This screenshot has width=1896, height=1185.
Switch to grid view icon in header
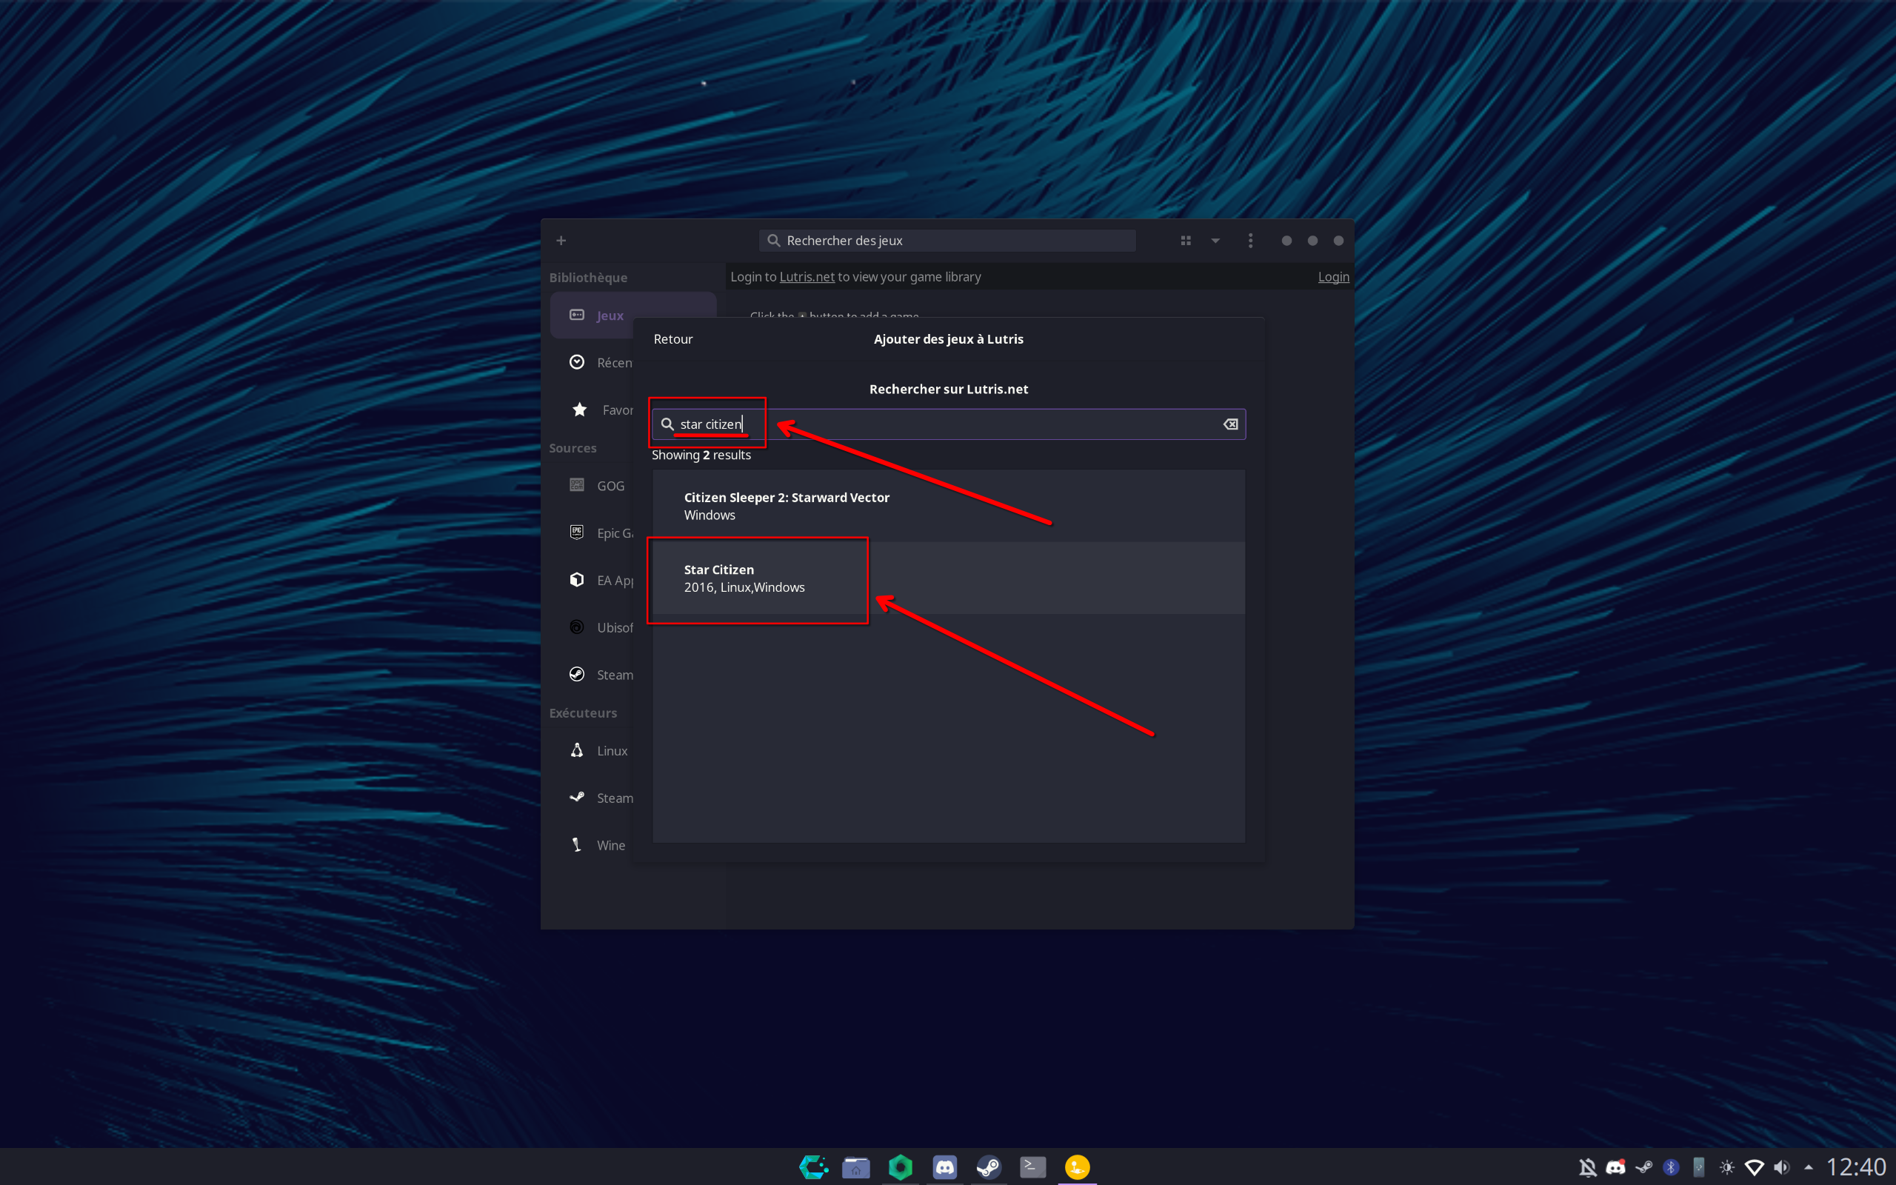click(1186, 241)
